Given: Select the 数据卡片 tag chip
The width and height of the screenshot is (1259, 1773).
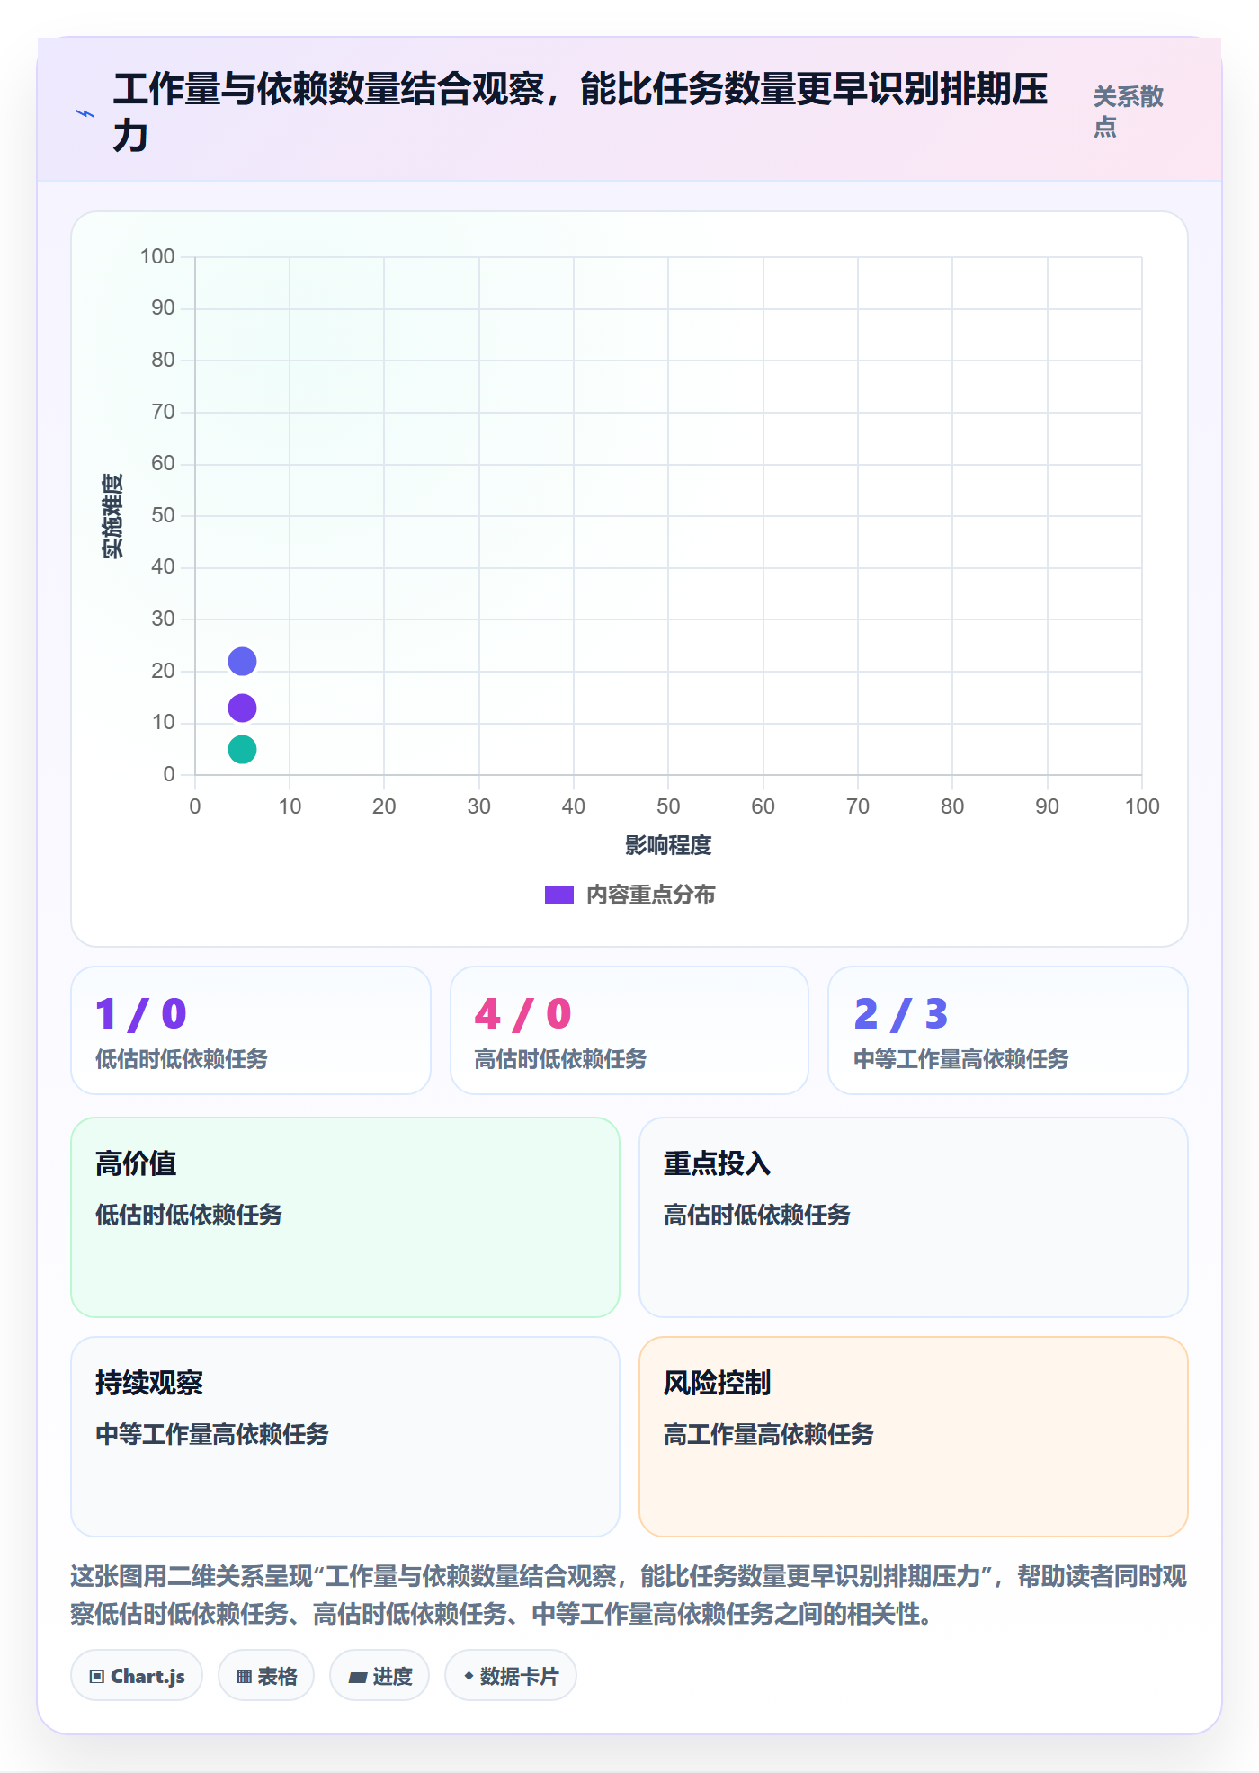Looking at the screenshot, I should pyautogui.click(x=511, y=1676).
